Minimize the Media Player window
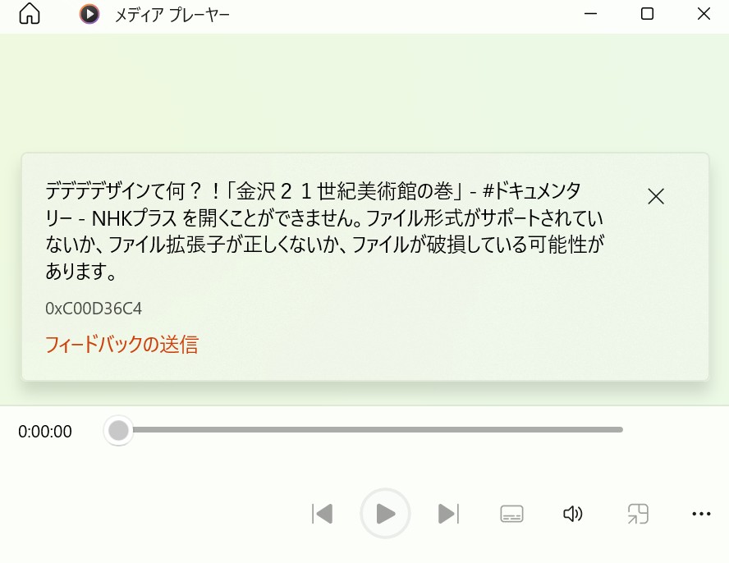Screen dimensions: 729x563 pyautogui.click(x=590, y=14)
